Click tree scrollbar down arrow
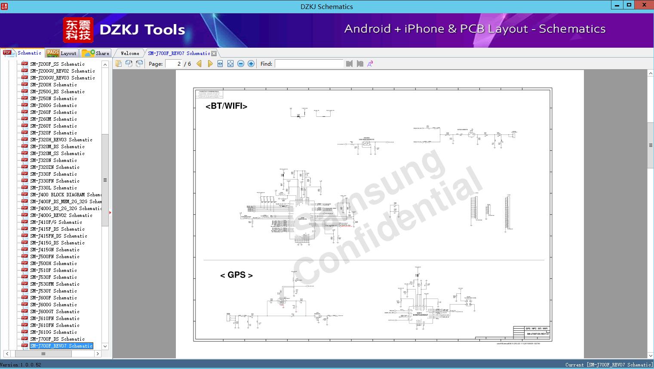This screenshot has width=654, height=369. coord(105,346)
